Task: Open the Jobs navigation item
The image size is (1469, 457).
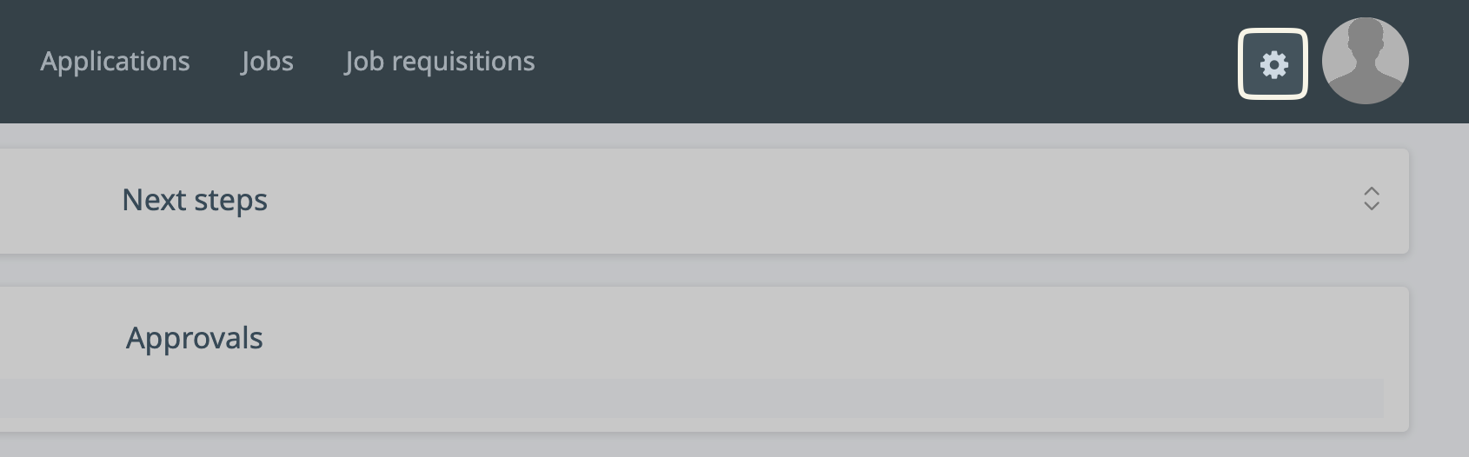Action: [267, 62]
